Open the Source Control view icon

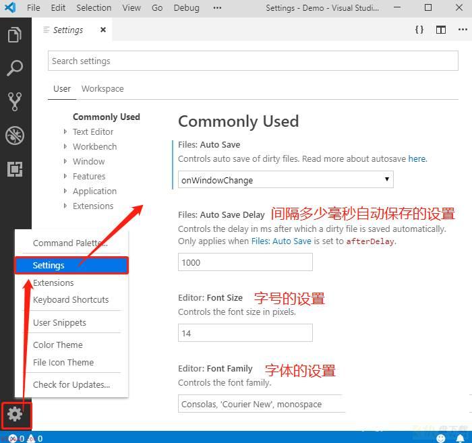[x=15, y=102]
